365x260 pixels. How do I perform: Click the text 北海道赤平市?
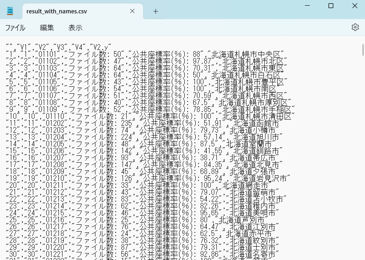click(x=249, y=234)
